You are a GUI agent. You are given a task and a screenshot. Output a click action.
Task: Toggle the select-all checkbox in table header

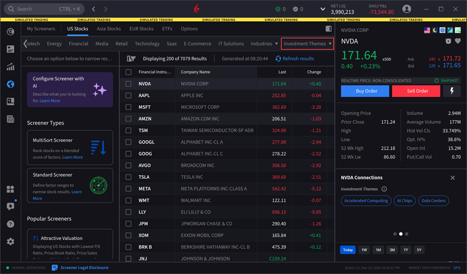(x=129, y=72)
